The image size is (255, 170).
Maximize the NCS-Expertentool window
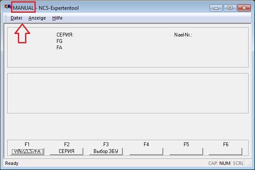click(230, 8)
